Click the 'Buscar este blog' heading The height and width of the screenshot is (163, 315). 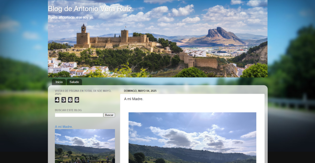(x=68, y=110)
